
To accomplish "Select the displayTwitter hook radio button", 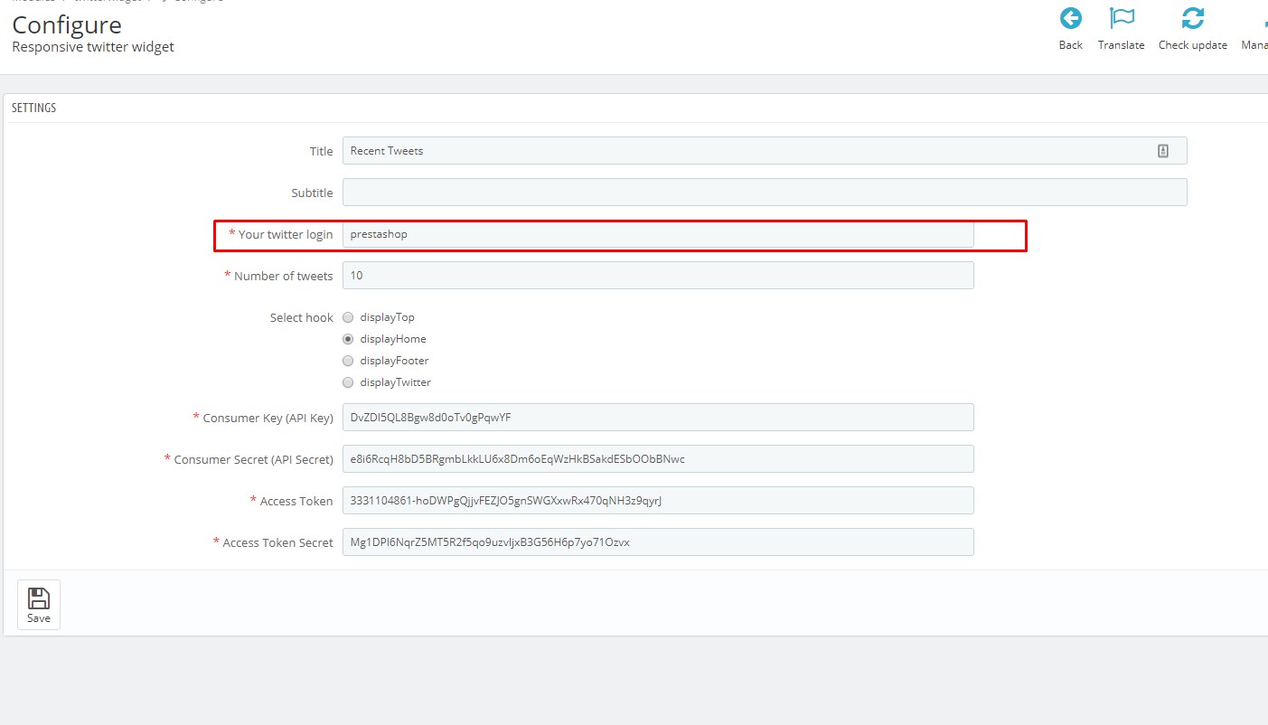I will pos(348,382).
